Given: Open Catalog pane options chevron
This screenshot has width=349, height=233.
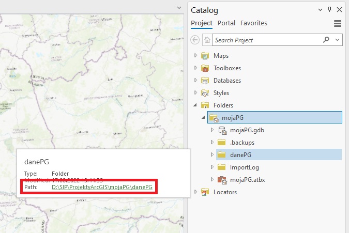Looking at the screenshot, I should pos(321,10).
